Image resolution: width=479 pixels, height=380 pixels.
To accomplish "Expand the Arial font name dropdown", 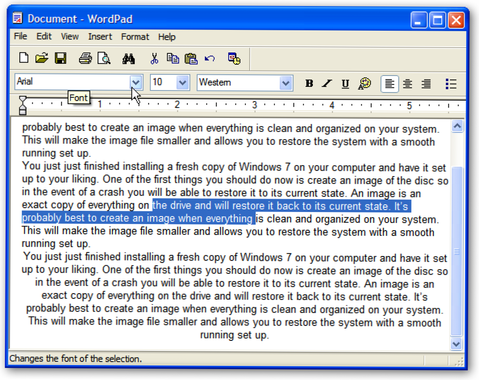I will (136, 83).
